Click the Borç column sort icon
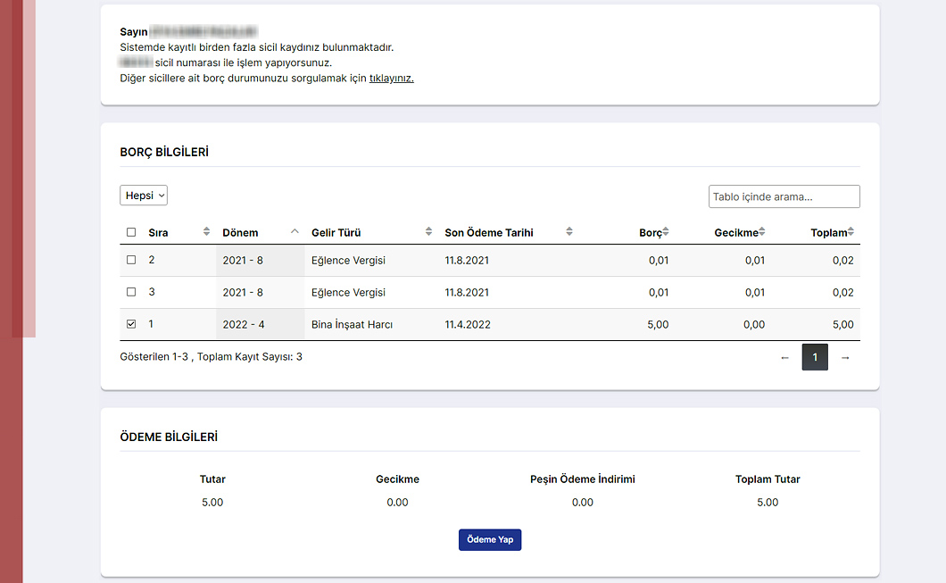 (665, 232)
